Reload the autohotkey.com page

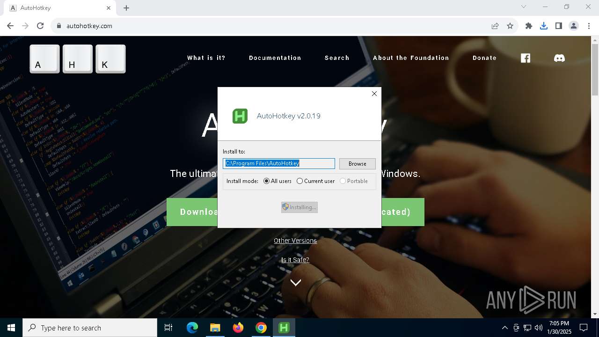coord(40,26)
